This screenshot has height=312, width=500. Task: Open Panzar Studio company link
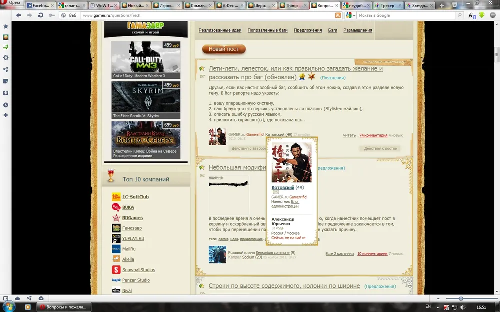tap(136, 280)
